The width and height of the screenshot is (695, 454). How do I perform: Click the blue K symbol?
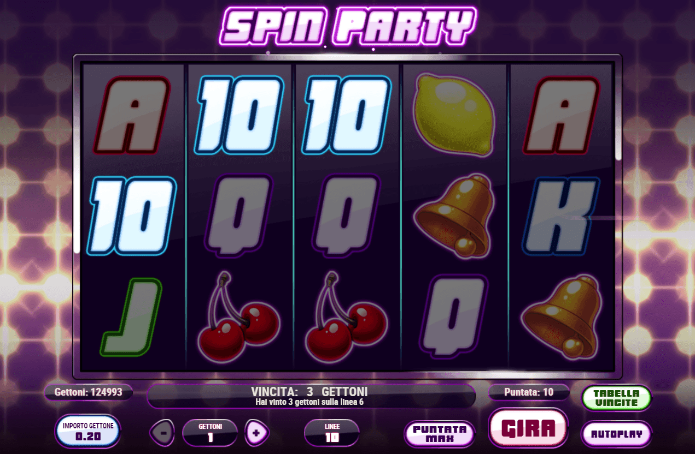562,217
